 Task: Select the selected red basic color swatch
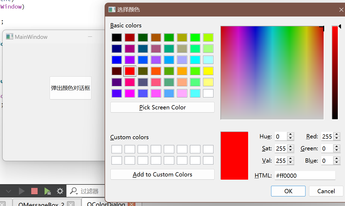130,71
